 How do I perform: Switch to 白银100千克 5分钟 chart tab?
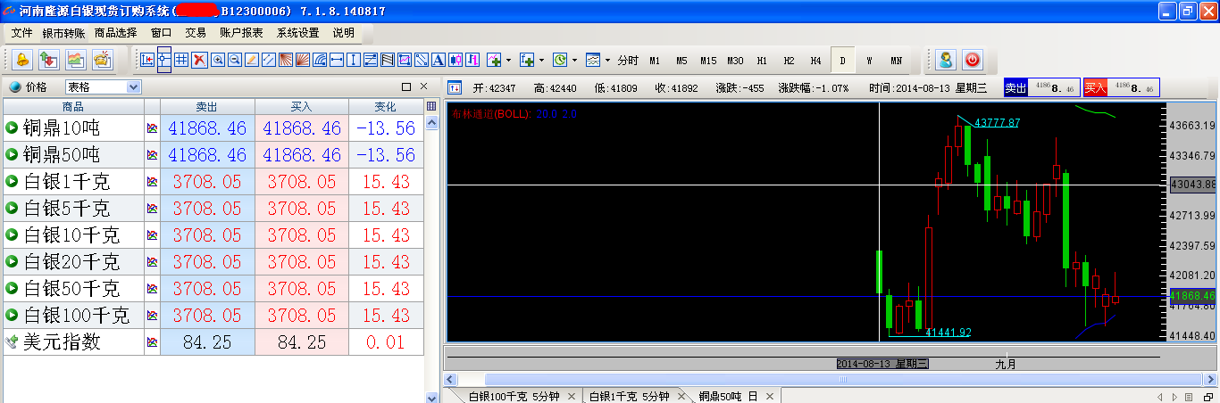514,396
